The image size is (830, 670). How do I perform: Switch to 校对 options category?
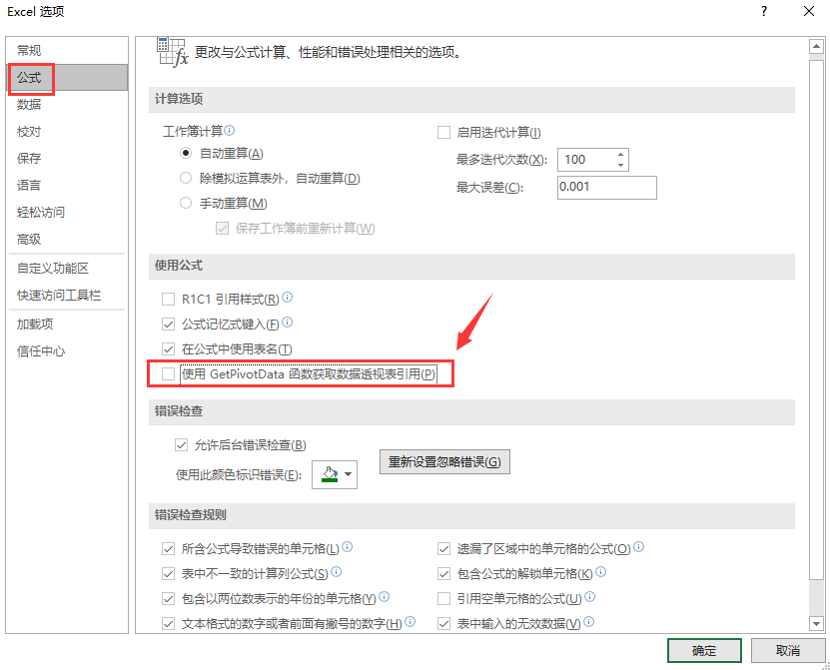click(67, 131)
